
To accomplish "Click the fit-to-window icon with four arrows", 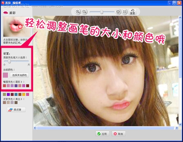I will (118, 12).
